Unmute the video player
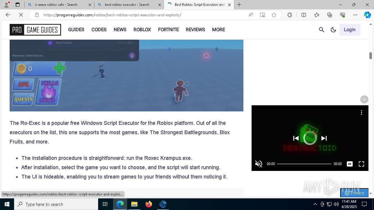The width and height of the screenshot is (374, 210). [x=259, y=164]
